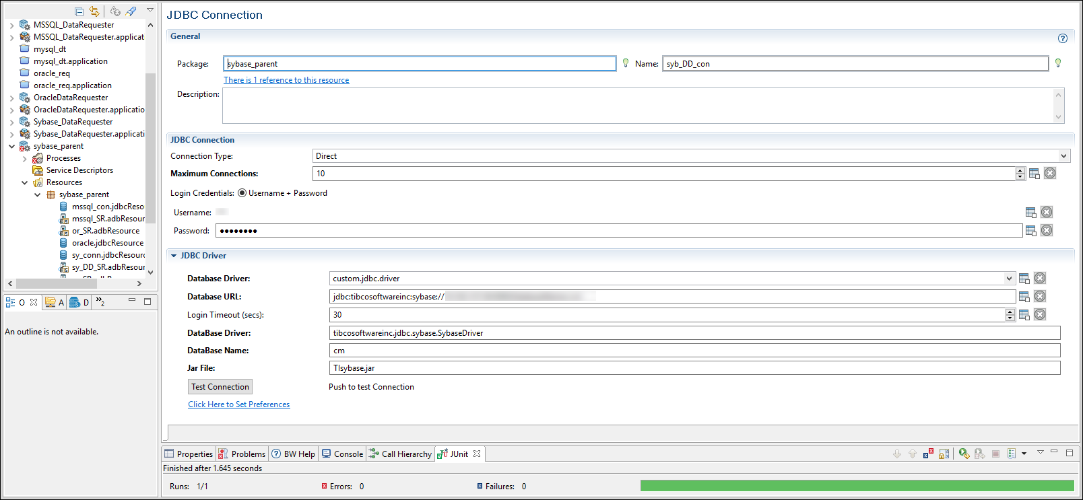Decrease the Login Timeout spinner value
Screen dimensions: 1083x500
(1010, 318)
